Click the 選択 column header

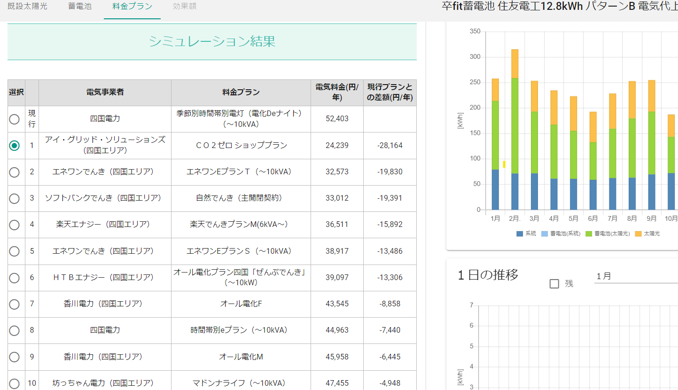pyautogui.click(x=16, y=93)
